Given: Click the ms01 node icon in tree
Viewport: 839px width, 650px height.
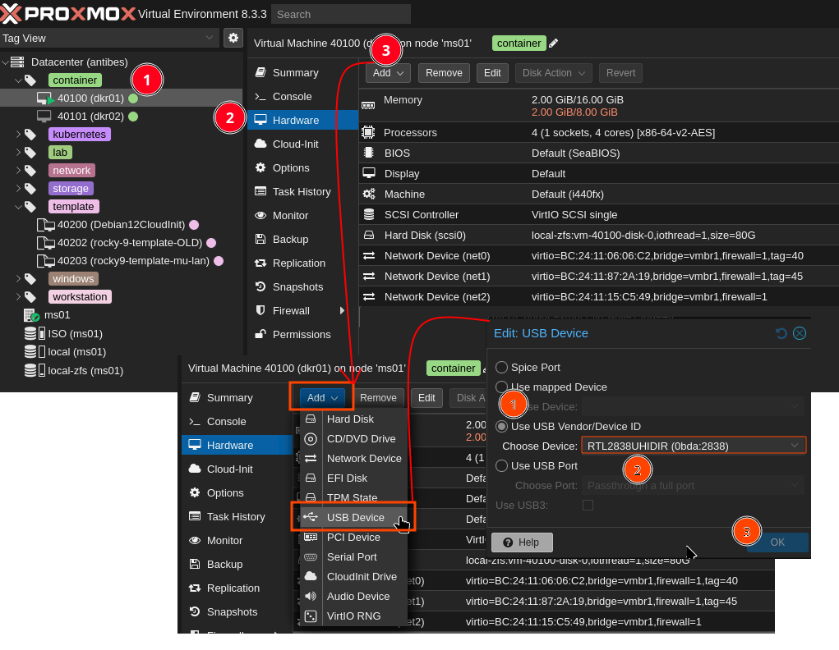Looking at the screenshot, I should click(x=31, y=315).
